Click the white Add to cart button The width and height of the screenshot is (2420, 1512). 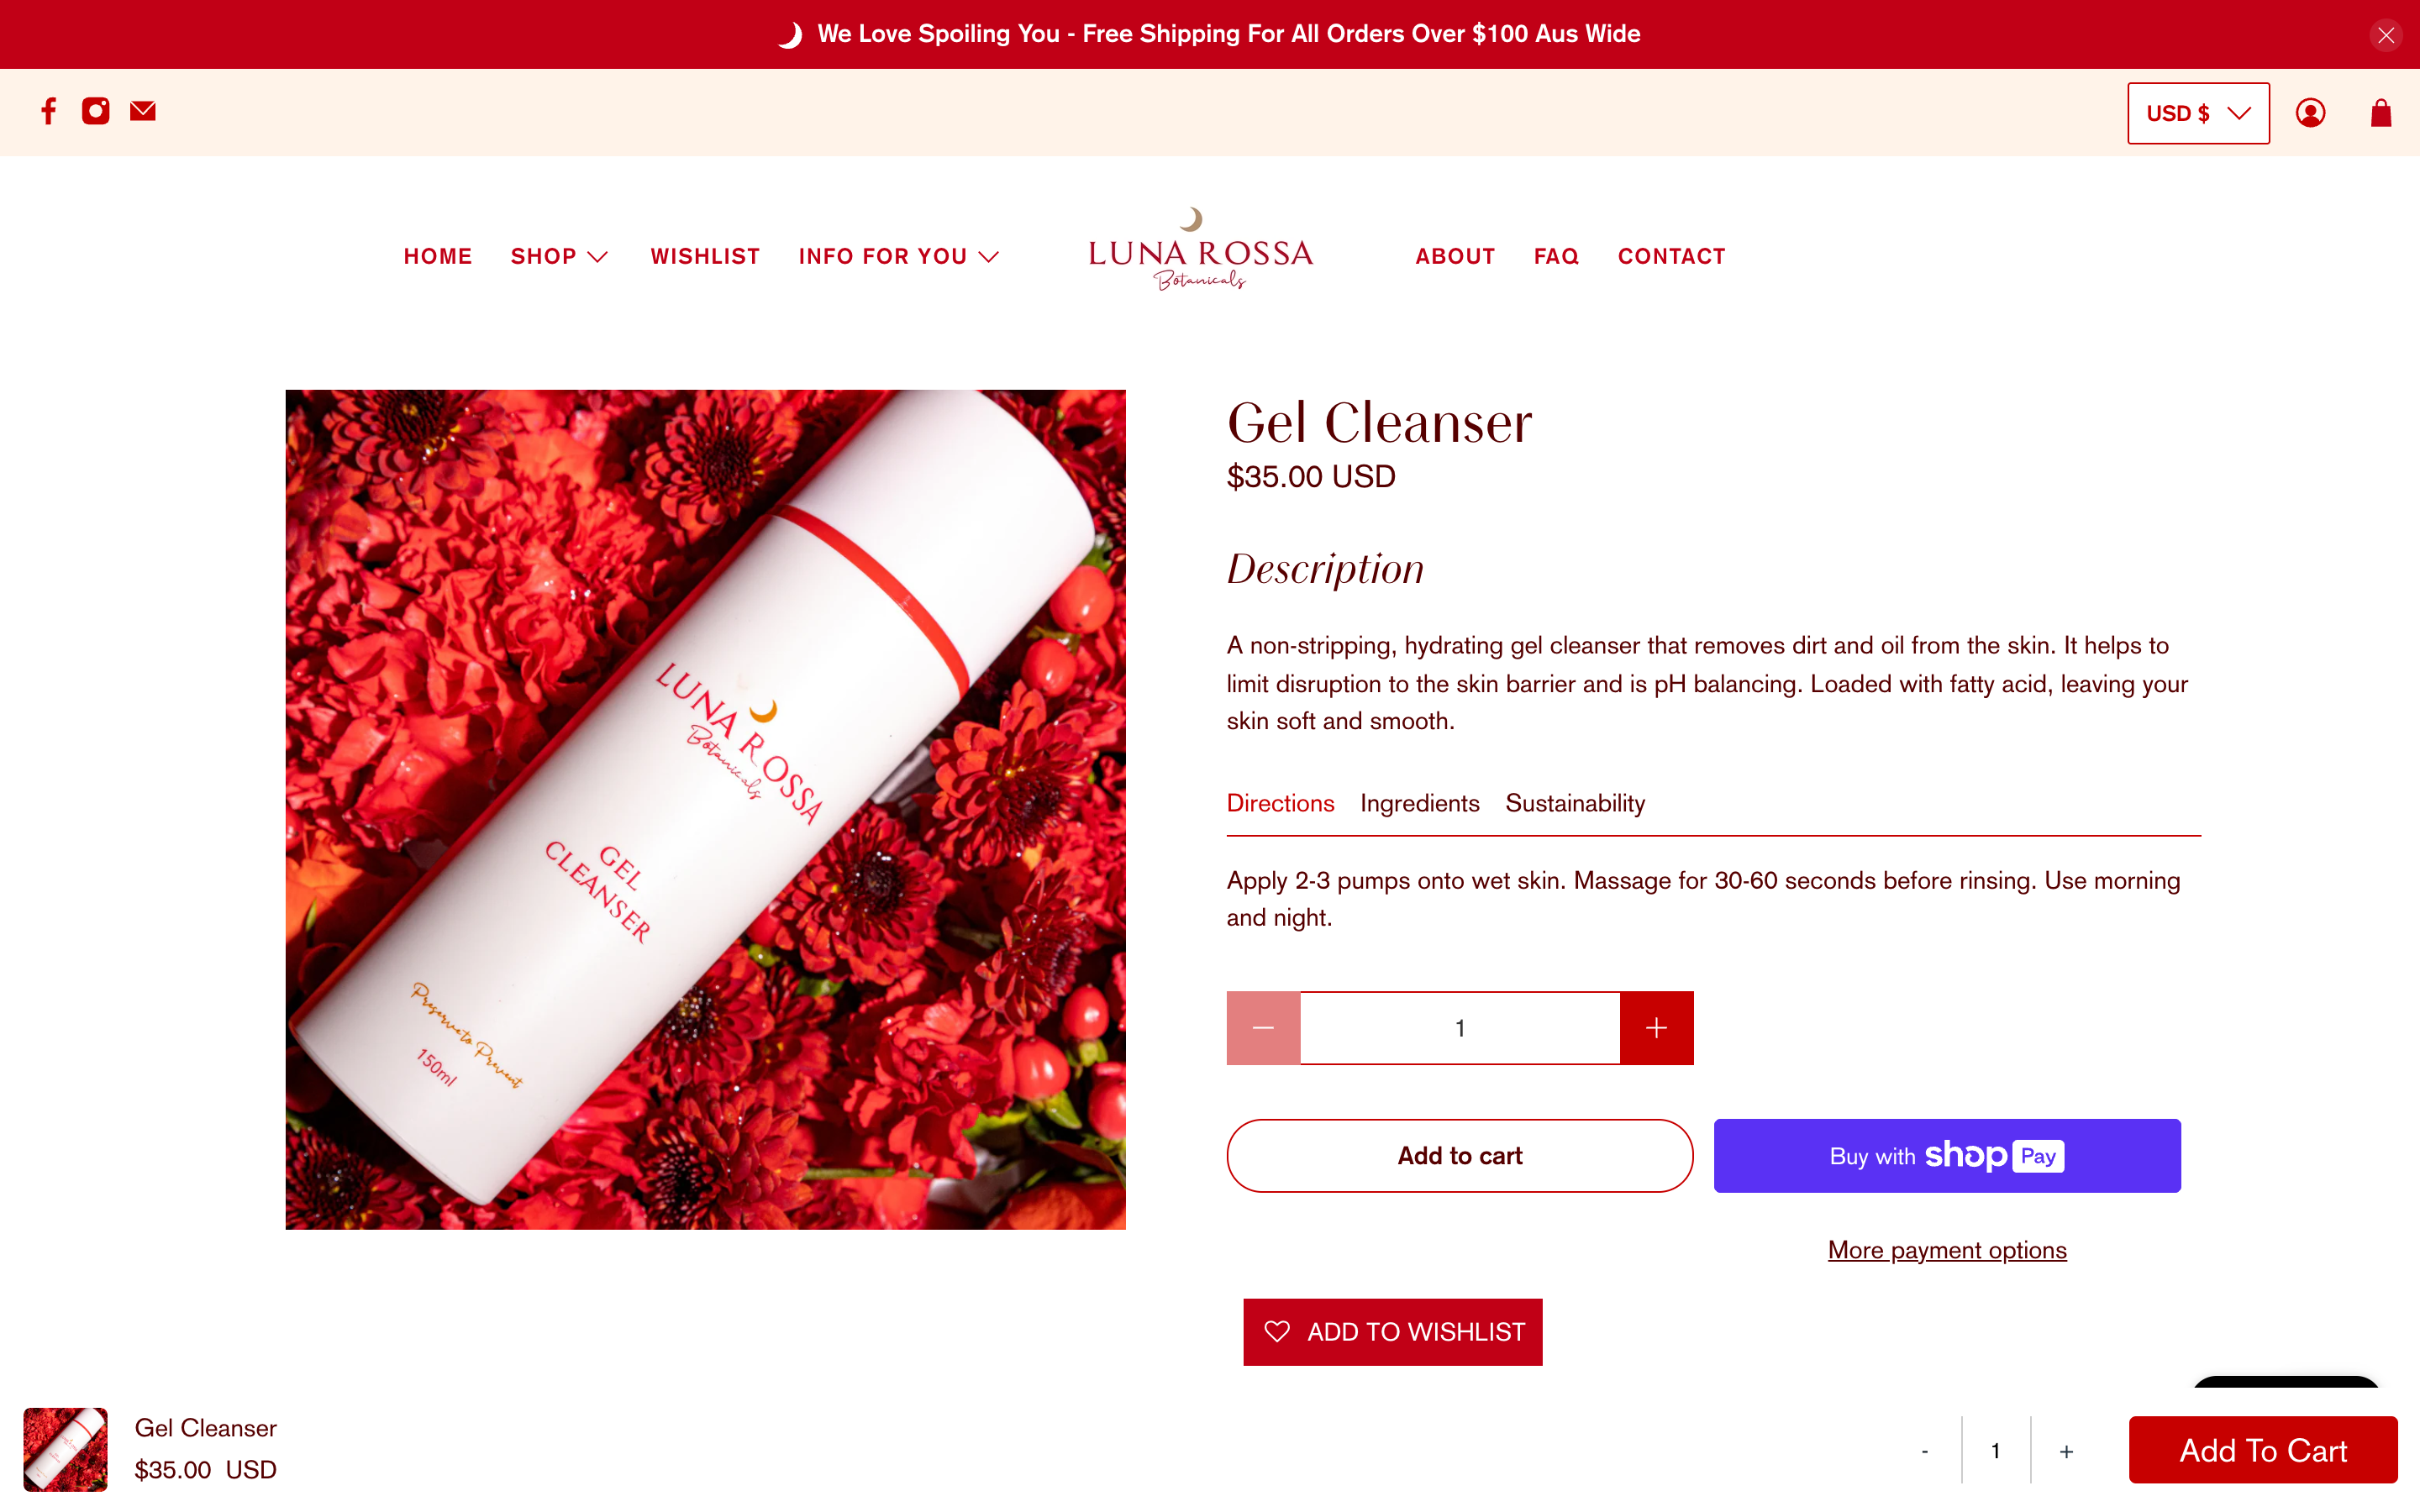point(1460,1155)
